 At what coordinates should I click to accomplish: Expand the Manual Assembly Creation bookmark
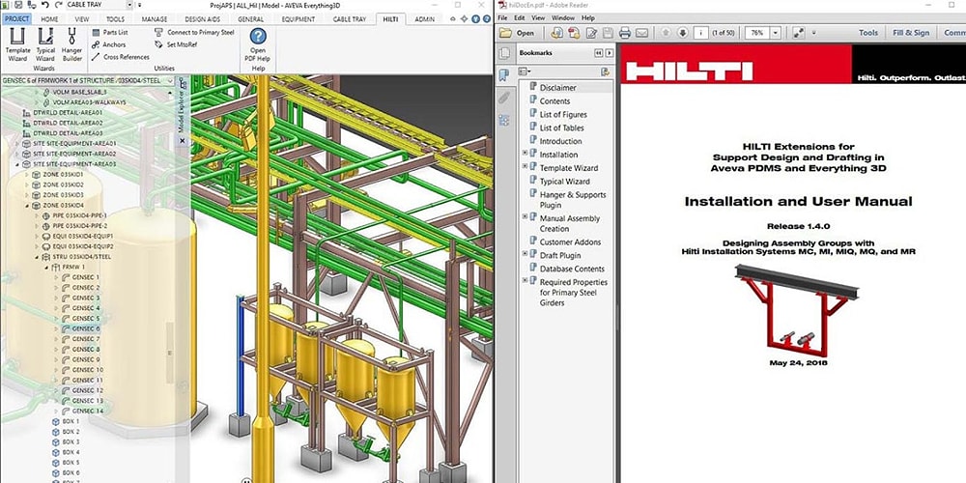click(x=525, y=216)
